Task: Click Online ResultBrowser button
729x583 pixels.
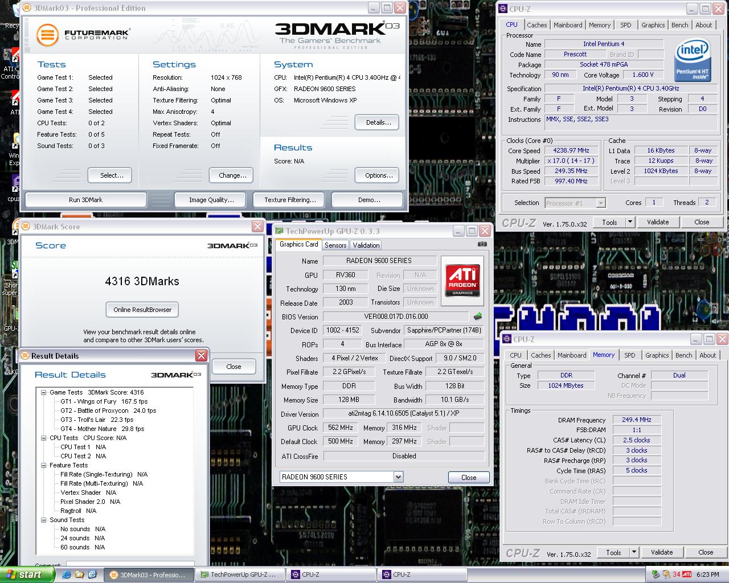Action: 142,310
